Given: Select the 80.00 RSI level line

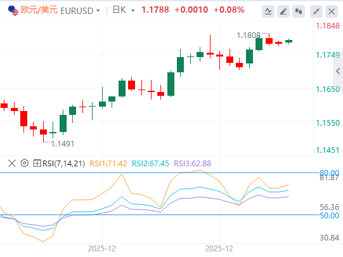Looking at the screenshot, I should (x=329, y=173).
